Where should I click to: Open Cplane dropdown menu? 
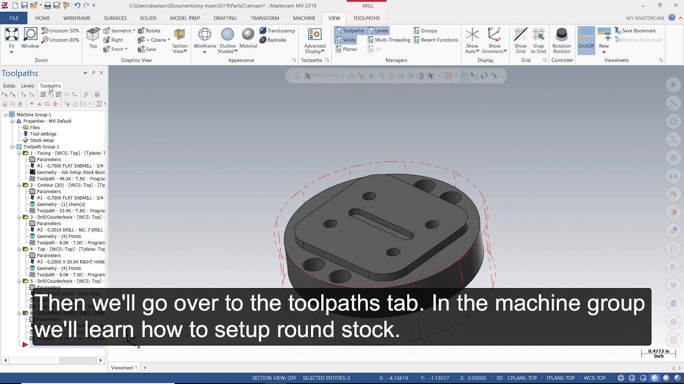click(x=169, y=40)
